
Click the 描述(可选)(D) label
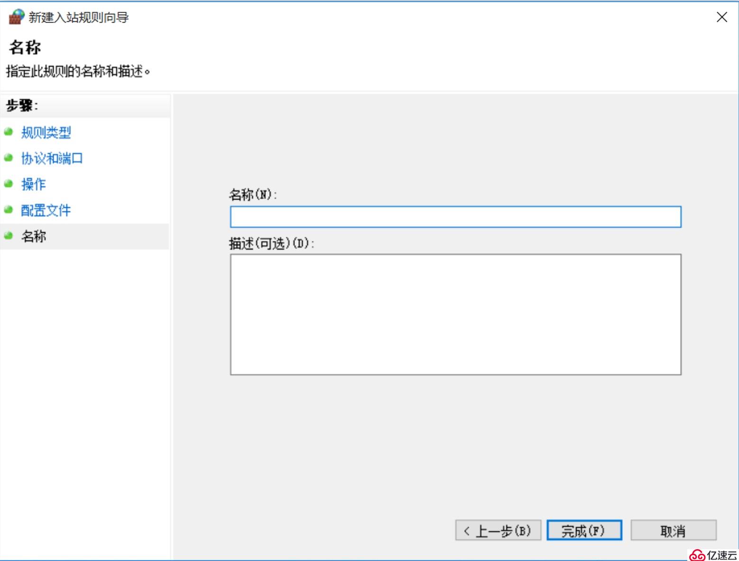272,243
